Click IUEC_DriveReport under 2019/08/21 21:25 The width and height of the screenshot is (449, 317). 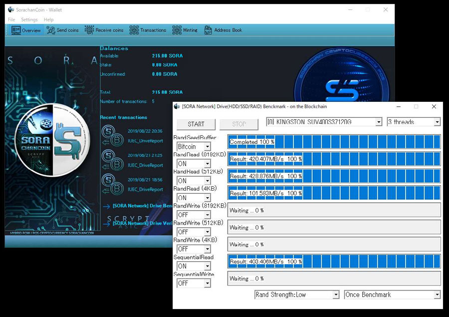(x=145, y=165)
